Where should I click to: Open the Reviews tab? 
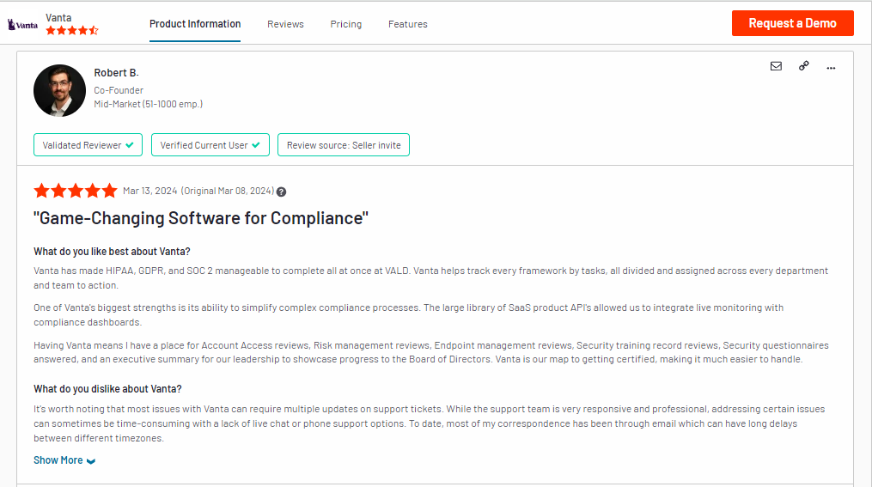point(285,24)
